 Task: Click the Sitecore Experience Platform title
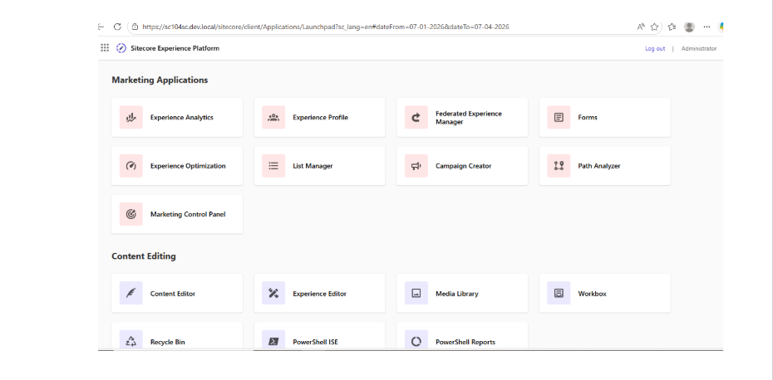(175, 48)
